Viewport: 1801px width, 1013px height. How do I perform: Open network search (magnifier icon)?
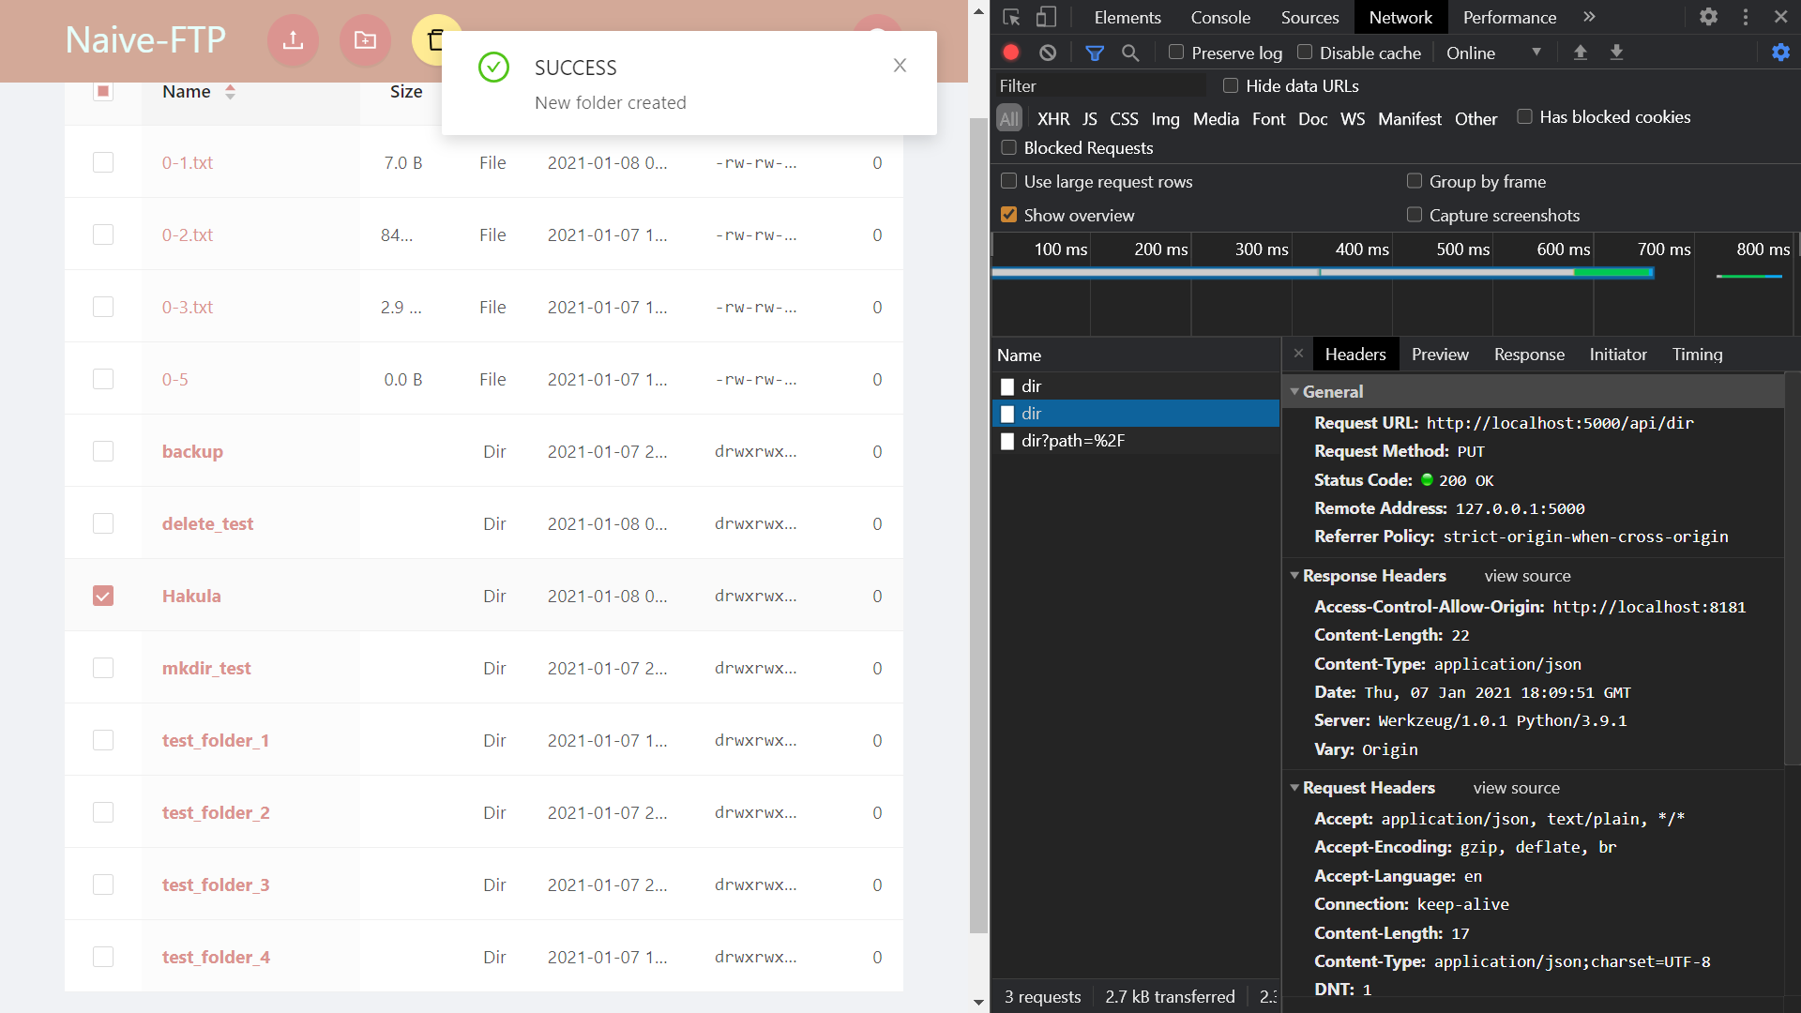click(x=1130, y=53)
